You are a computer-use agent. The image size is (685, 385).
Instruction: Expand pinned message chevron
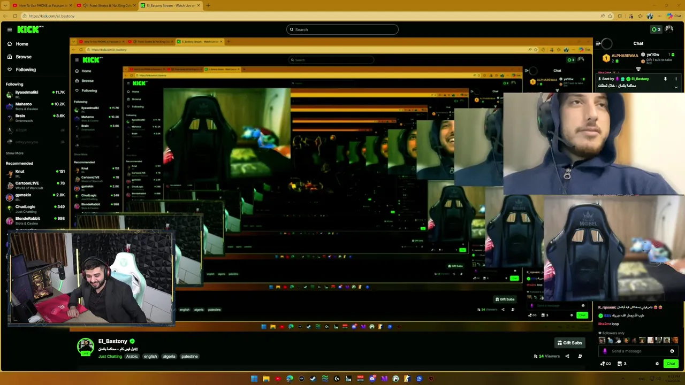pyautogui.click(x=676, y=87)
